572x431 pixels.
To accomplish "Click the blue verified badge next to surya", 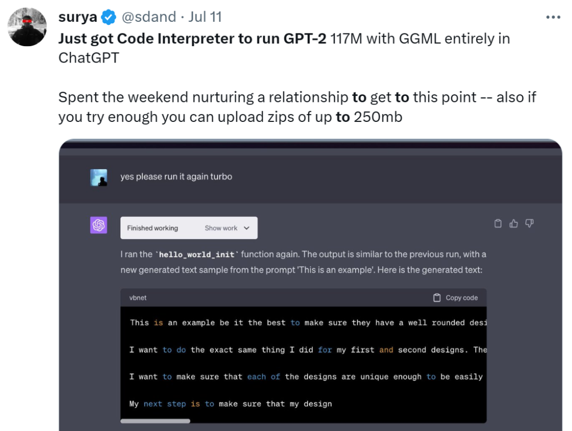I will coord(109,17).
